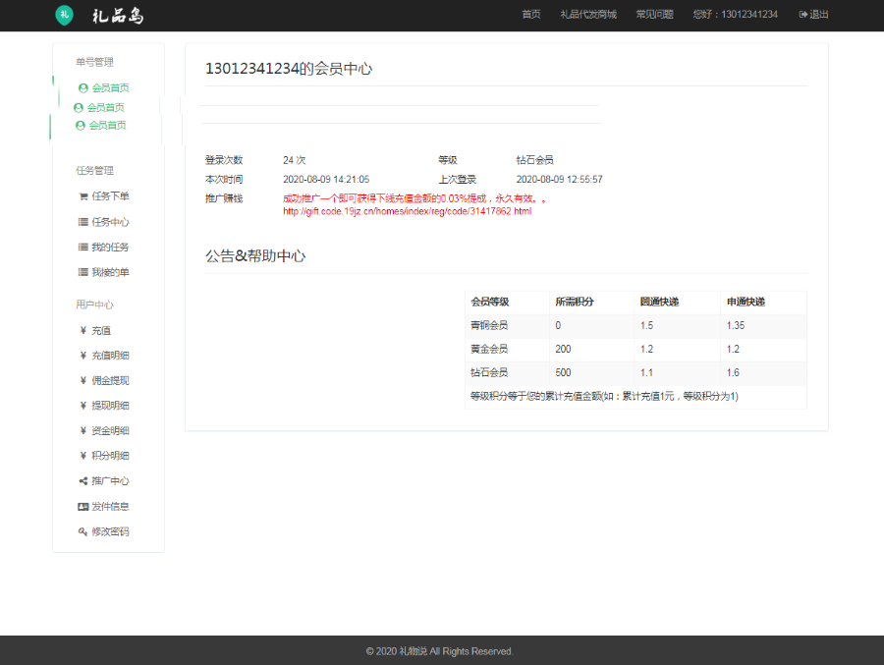Click the key icon beside 修改密码
Image resolution: width=884 pixels, height=665 pixels.
(x=83, y=531)
